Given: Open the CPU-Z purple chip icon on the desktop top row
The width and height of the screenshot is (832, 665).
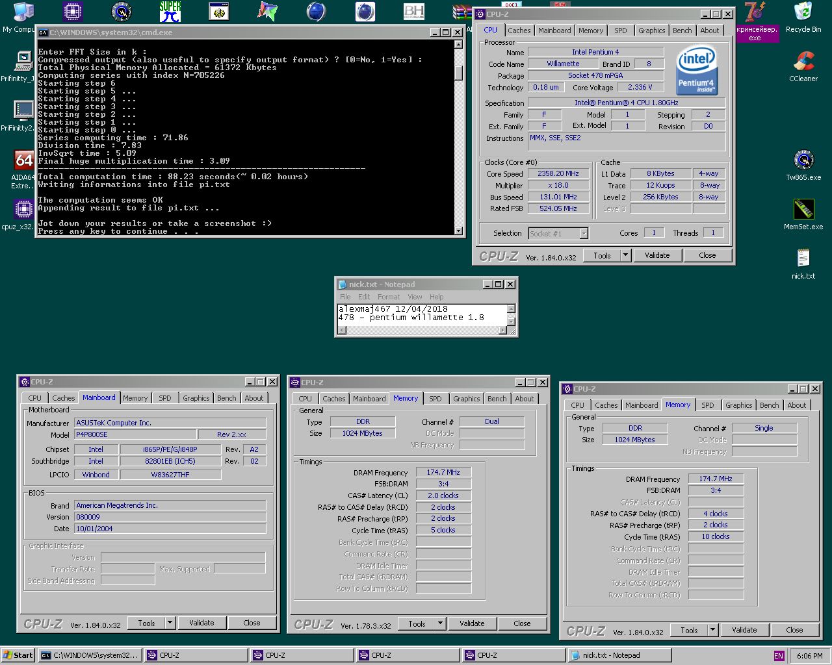Looking at the screenshot, I should 73,12.
